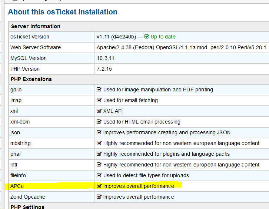Click the MySQL version value 10.3.11
This screenshot has height=209, width=269.
pos(106,58)
